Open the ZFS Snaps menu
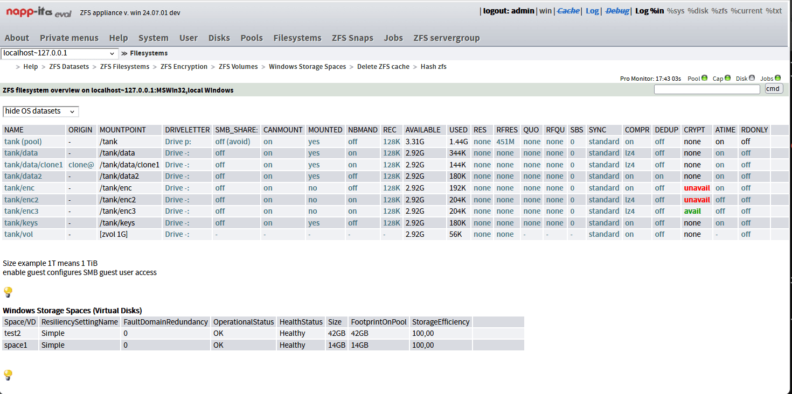The width and height of the screenshot is (792, 394). click(352, 38)
